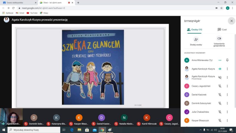Go back in browser history
Screen dimensions: 236x133
point(4,8)
